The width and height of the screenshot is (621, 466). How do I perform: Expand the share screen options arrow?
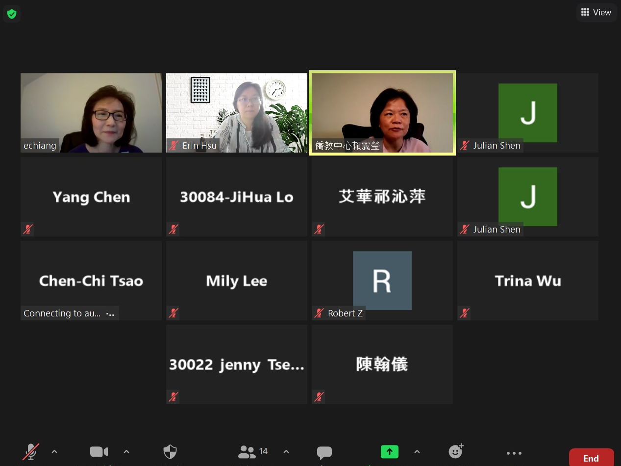[x=417, y=452]
